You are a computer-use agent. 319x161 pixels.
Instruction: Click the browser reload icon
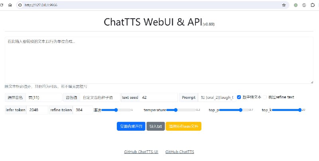point(2,5)
